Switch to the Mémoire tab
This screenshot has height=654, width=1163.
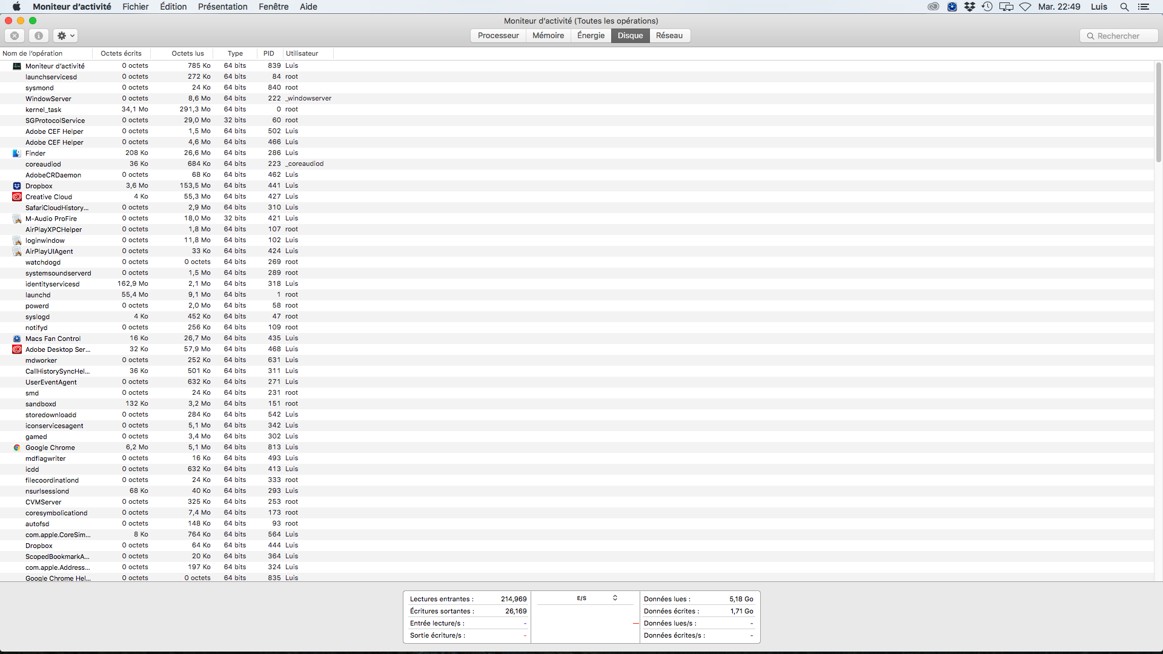pyautogui.click(x=548, y=36)
